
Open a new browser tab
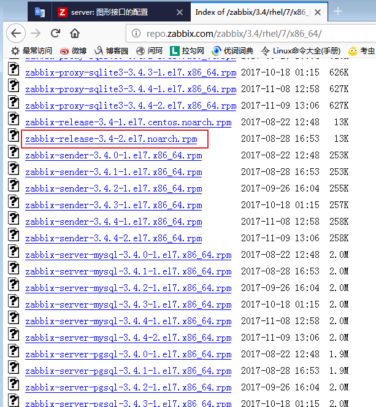click(x=337, y=12)
